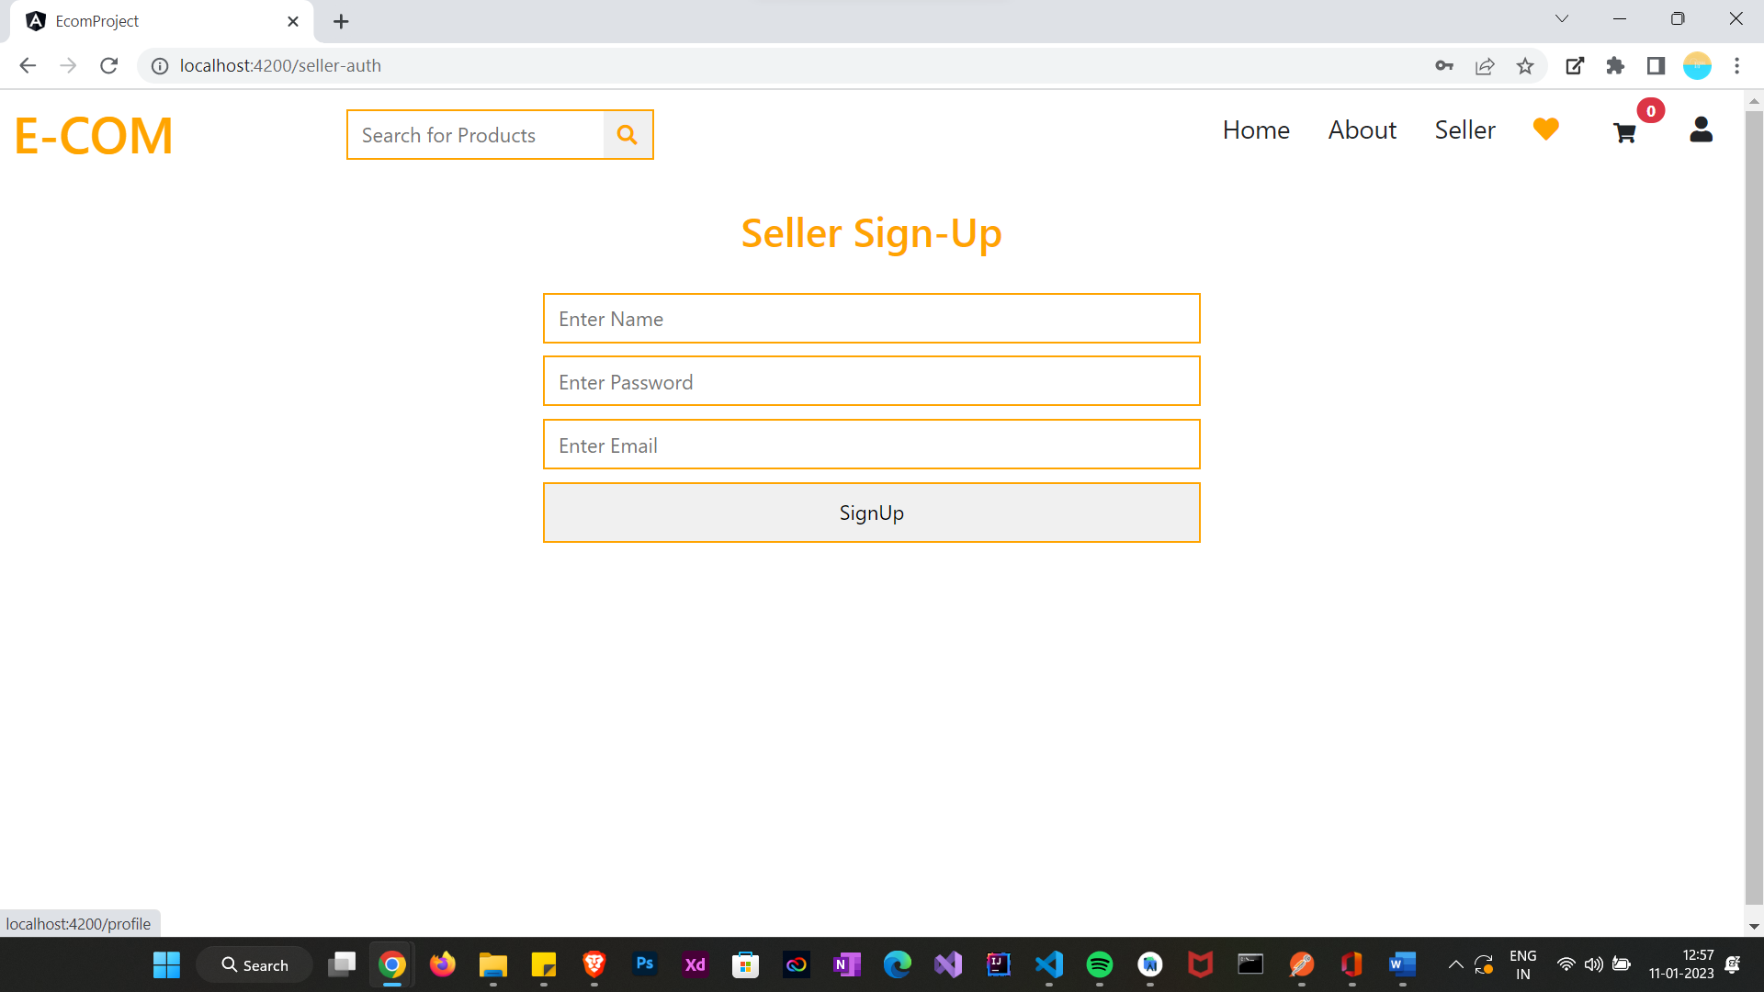Image resolution: width=1764 pixels, height=992 pixels.
Task: Click the cart badge showing zero items
Action: point(1650,109)
